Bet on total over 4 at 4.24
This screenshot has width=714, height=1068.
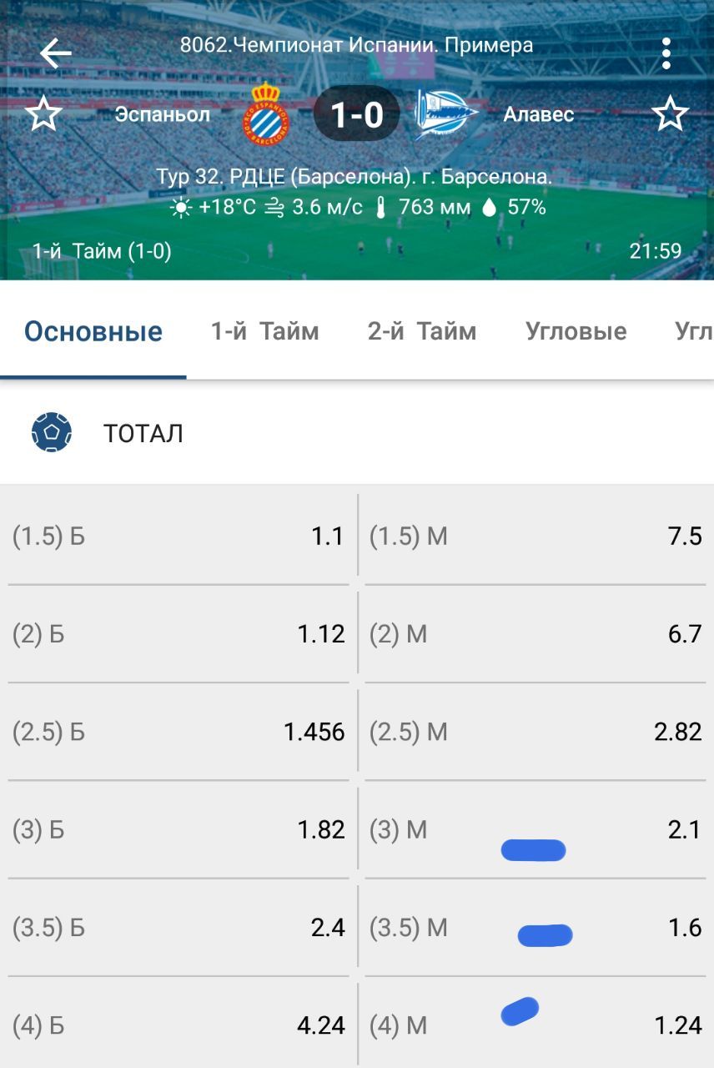[178, 1025]
